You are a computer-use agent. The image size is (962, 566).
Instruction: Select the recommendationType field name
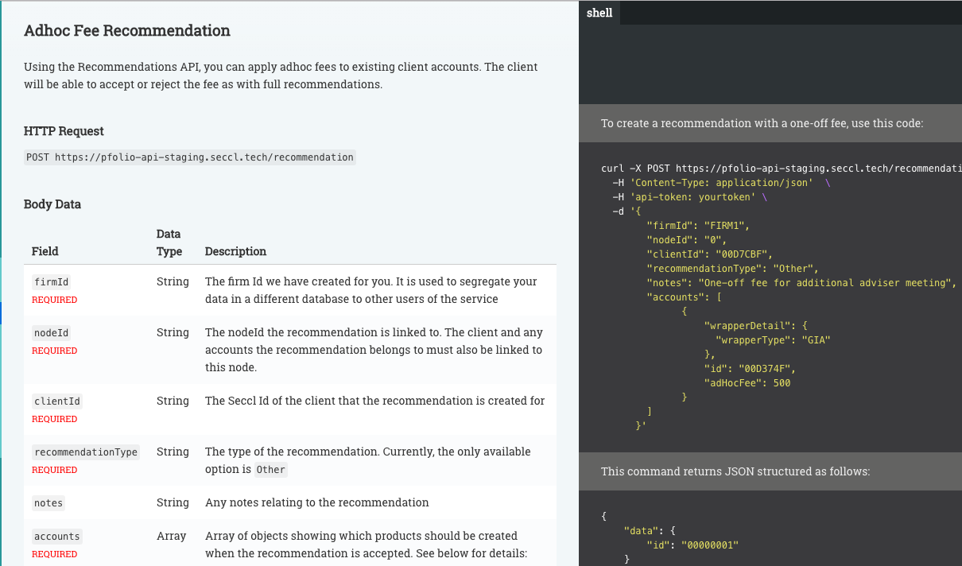pyautogui.click(x=86, y=452)
